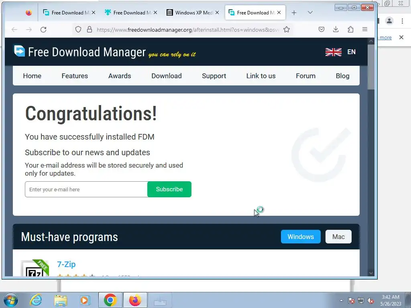This screenshot has width=411, height=308.
Task: Open the Blog menu item
Action: [x=343, y=76]
